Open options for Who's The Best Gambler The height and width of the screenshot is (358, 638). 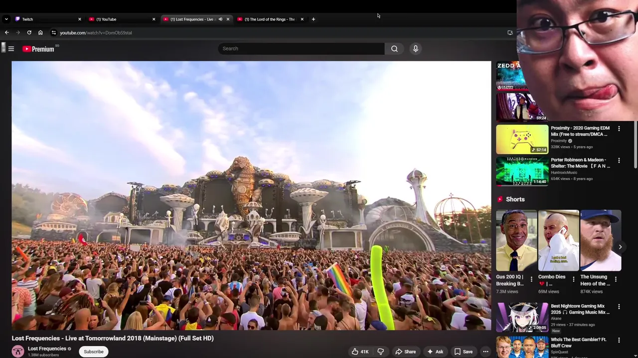click(x=619, y=340)
